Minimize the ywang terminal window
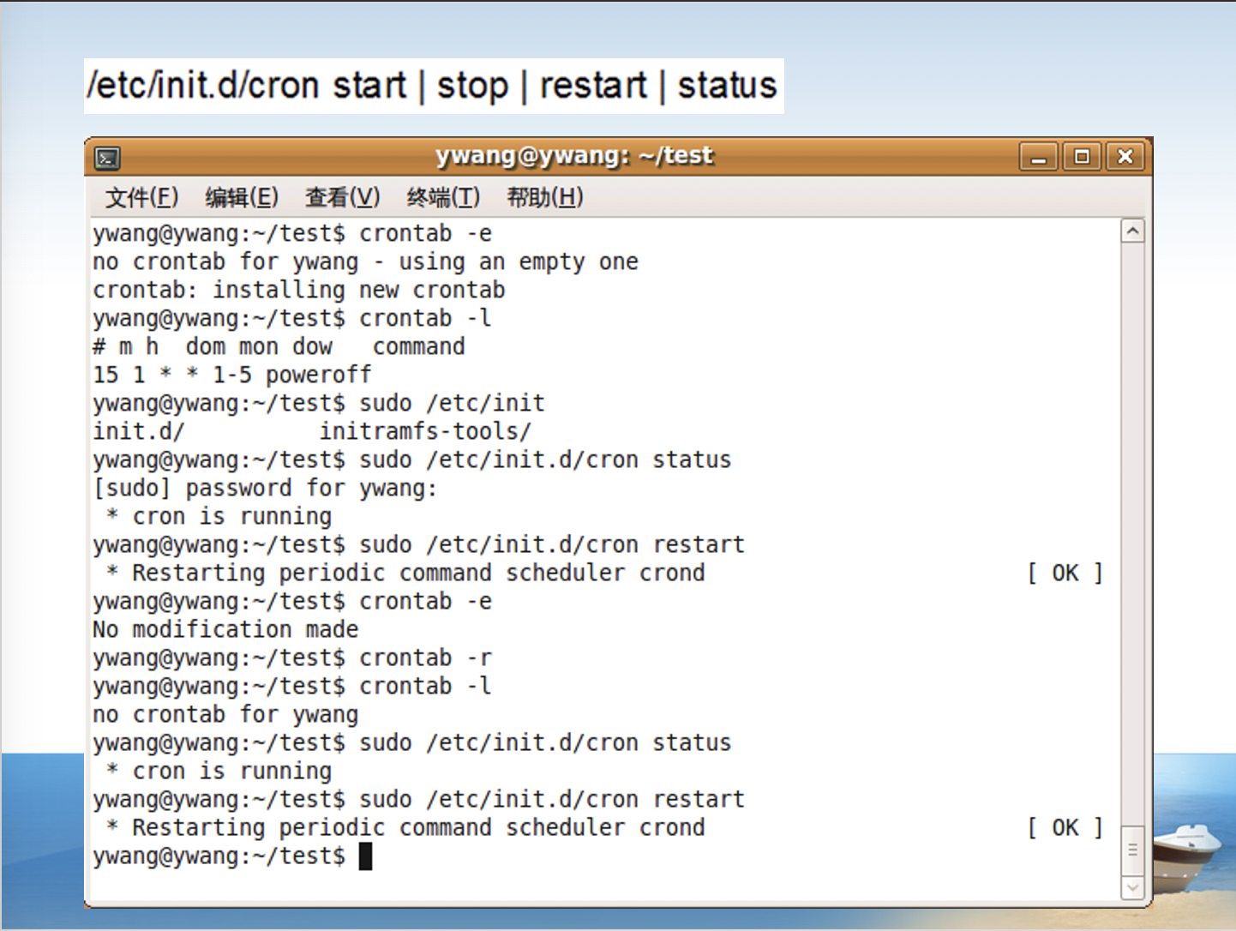The width and height of the screenshot is (1236, 931). point(1039,157)
